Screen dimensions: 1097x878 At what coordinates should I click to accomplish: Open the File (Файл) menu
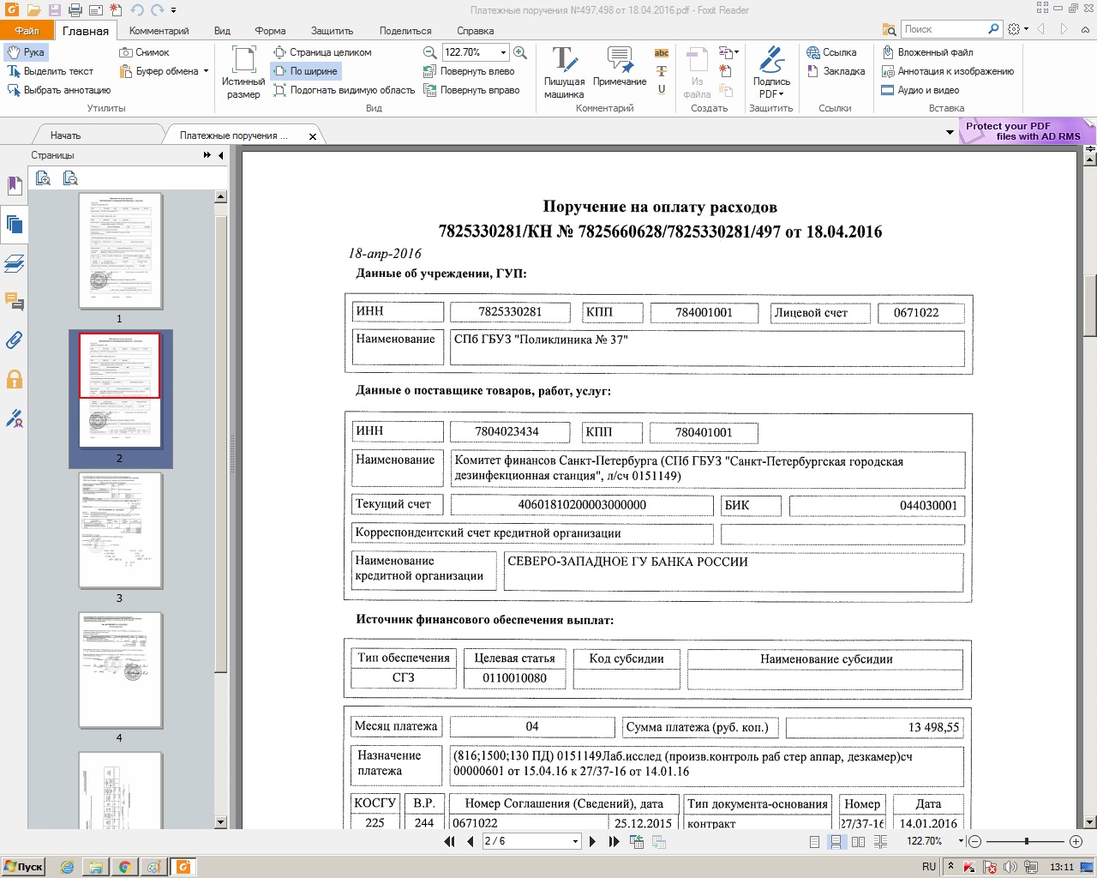(x=27, y=31)
